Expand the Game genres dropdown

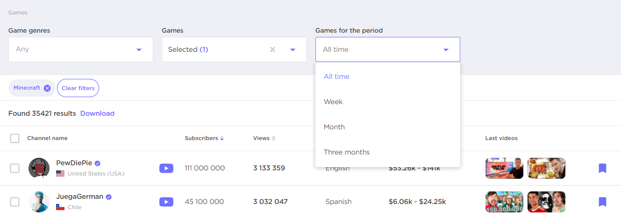click(139, 49)
